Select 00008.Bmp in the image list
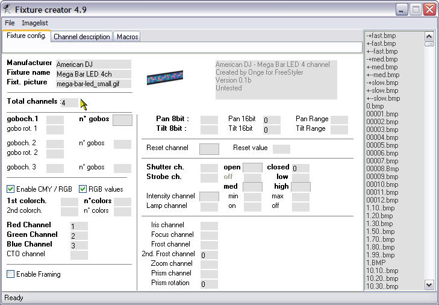 tap(382, 169)
